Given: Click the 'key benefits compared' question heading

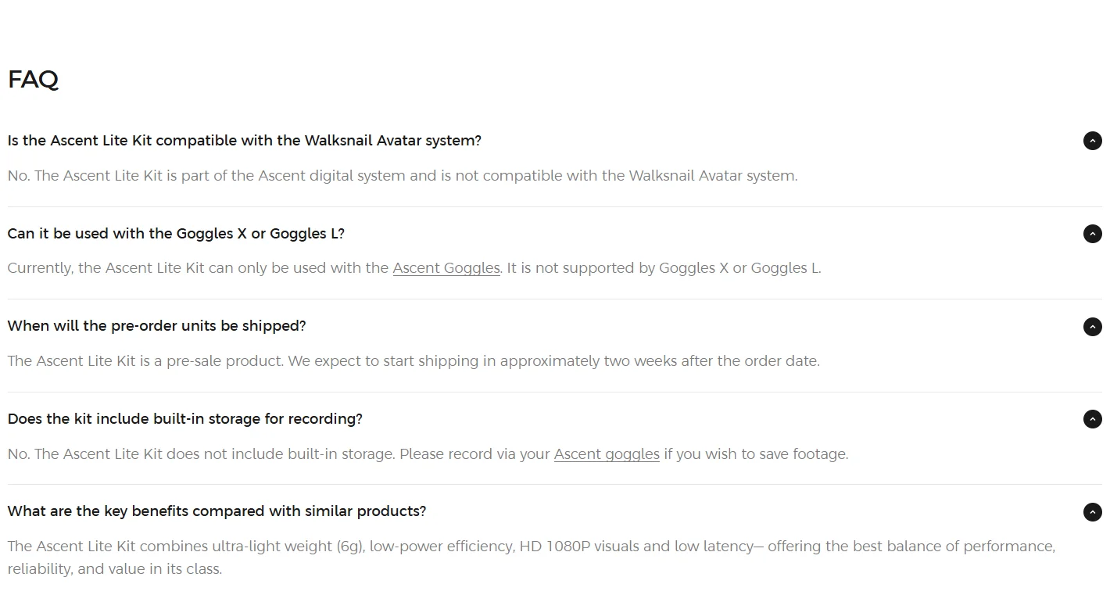Looking at the screenshot, I should pyautogui.click(x=217, y=511).
